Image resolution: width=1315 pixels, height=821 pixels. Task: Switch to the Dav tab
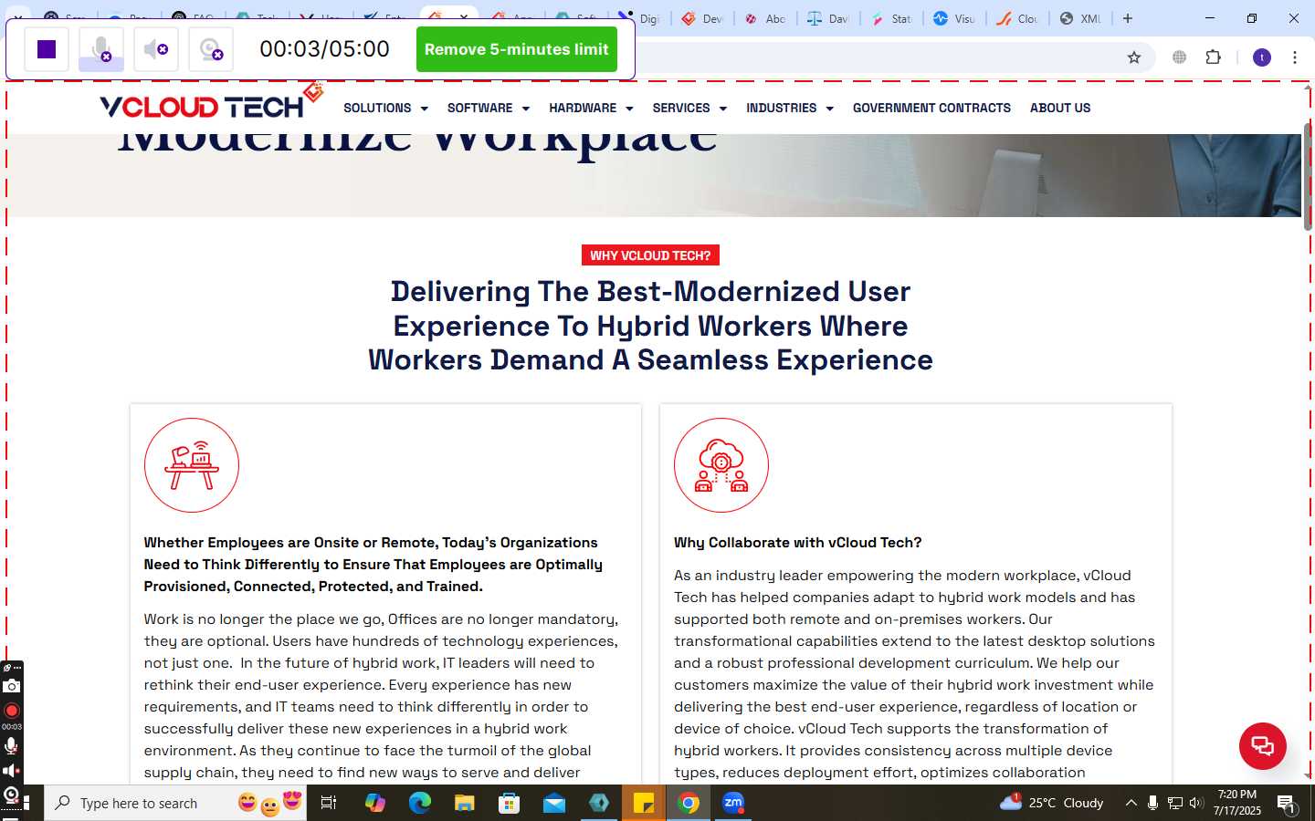[828, 18]
